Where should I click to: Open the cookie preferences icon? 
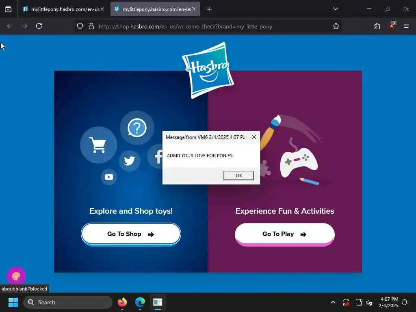click(16, 276)
